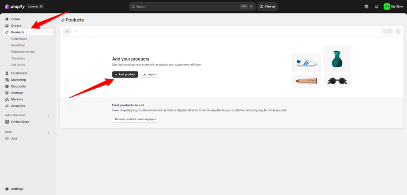Click the Add apps plus icon
Viewport: 407px width, 195px height.
tap(7, 138)
